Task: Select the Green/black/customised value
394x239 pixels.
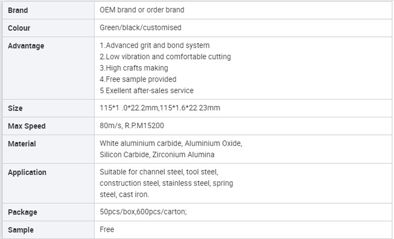Action: coord(140,27)
